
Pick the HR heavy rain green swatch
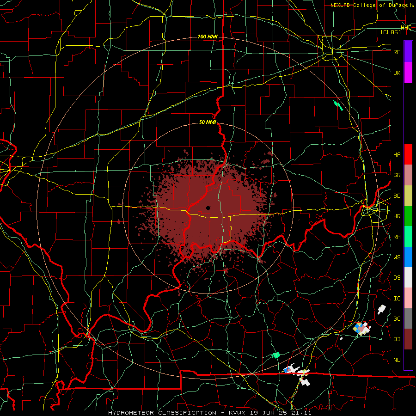(408, 216)
